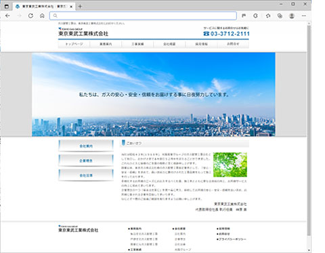Viewport: 325px width, 253px height.
Task: Select 会社概要 in the navigation bar
Action: click(x=169, y=44)
